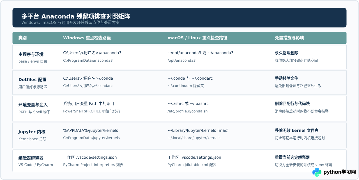Viewport: 359px width, 180px height.
Task: Click the '删除匹配行与代码块' action text
Action: coord(292,103)
